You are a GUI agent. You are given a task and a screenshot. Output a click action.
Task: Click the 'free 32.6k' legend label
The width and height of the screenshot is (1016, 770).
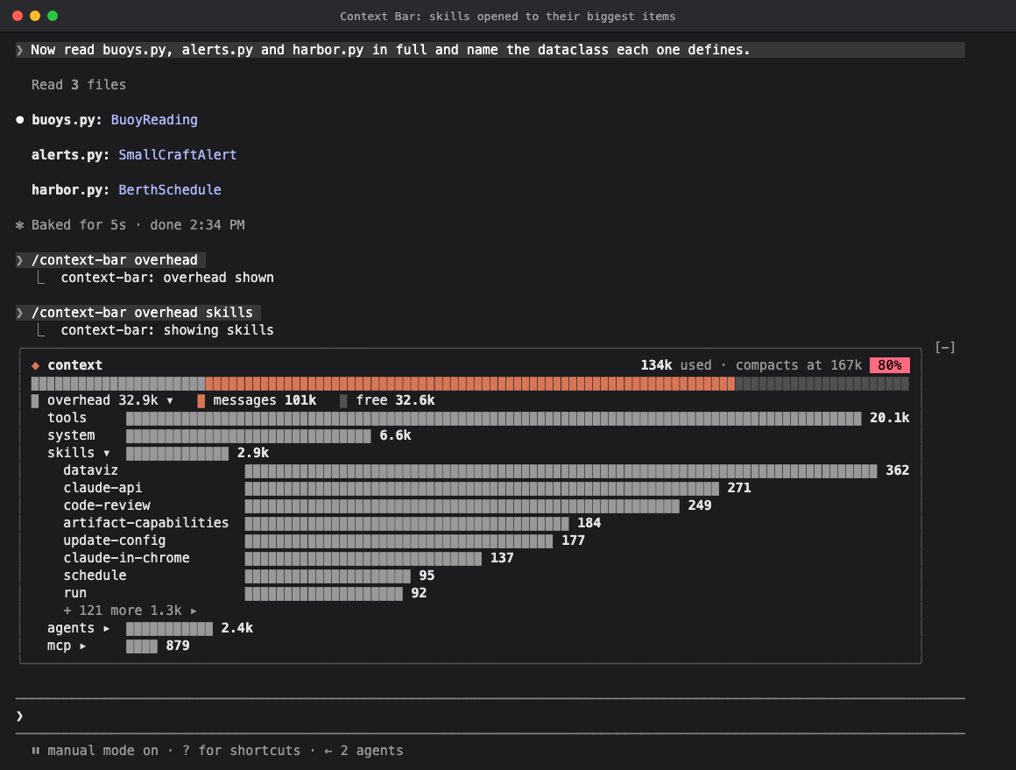click(x=395, y=400)
